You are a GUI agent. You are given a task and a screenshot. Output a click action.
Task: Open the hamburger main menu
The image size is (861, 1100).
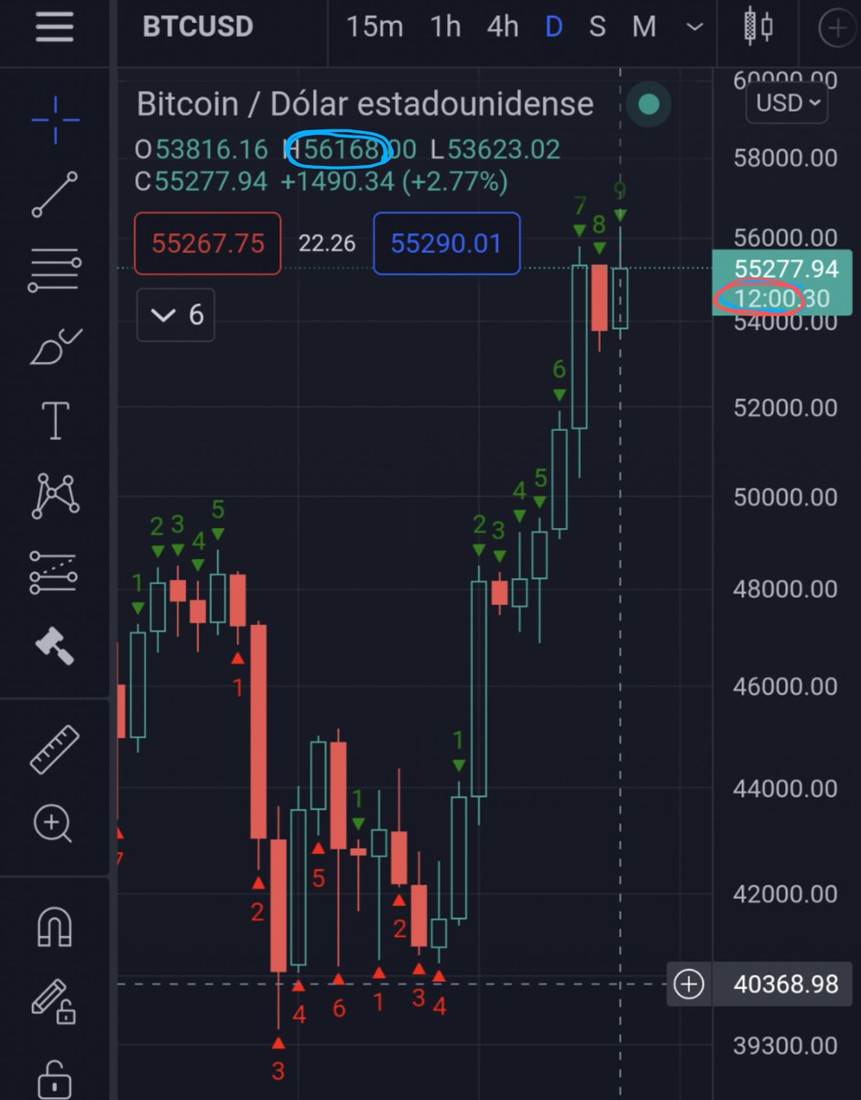point(54,27)
